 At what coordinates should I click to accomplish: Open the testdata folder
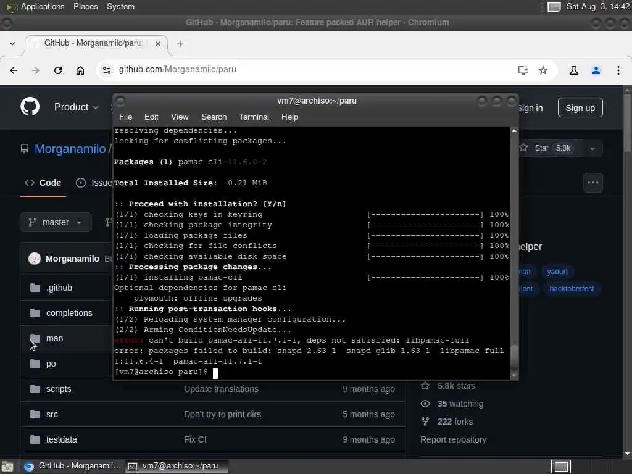point(62,439)
